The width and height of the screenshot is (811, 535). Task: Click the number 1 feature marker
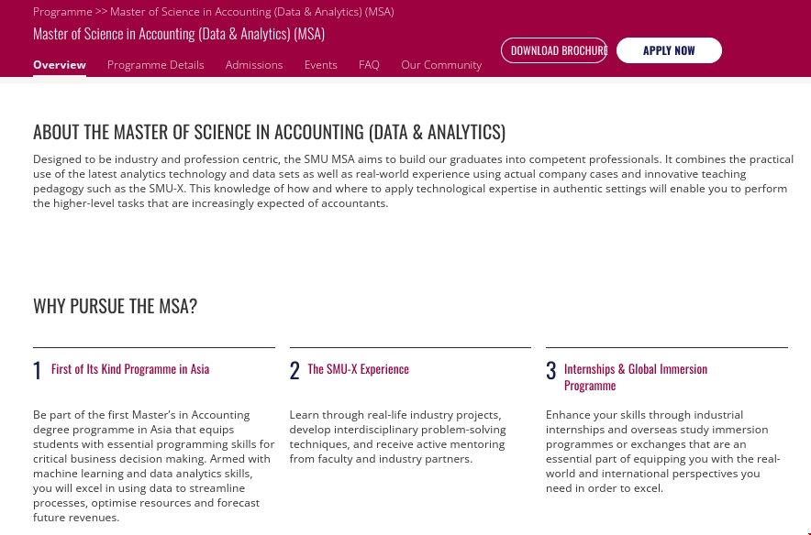click(38, 370)
